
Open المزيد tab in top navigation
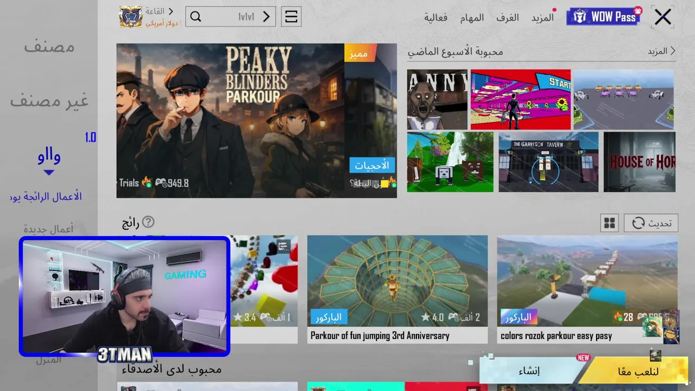542,17
